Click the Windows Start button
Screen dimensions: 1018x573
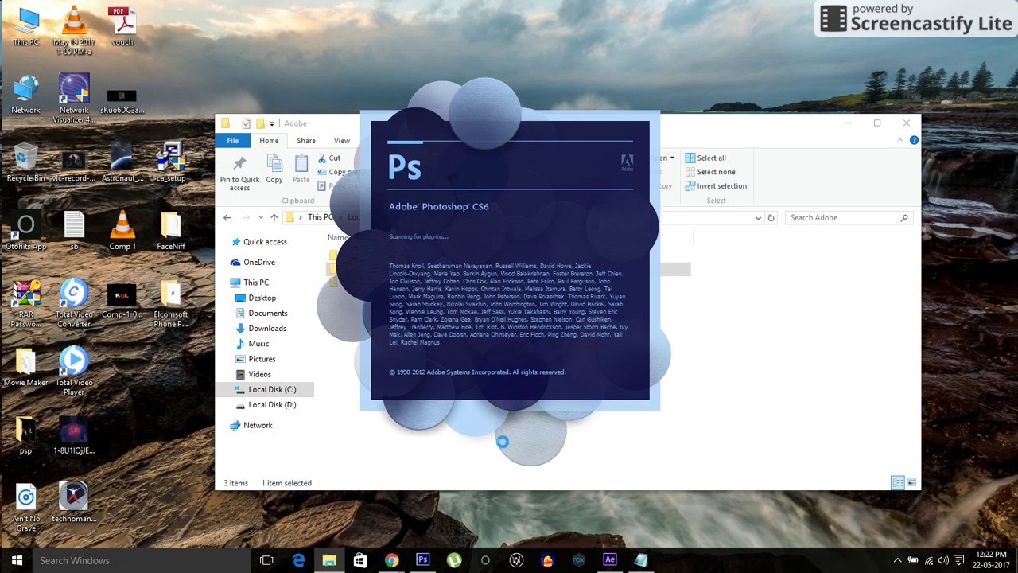point(17,560)
